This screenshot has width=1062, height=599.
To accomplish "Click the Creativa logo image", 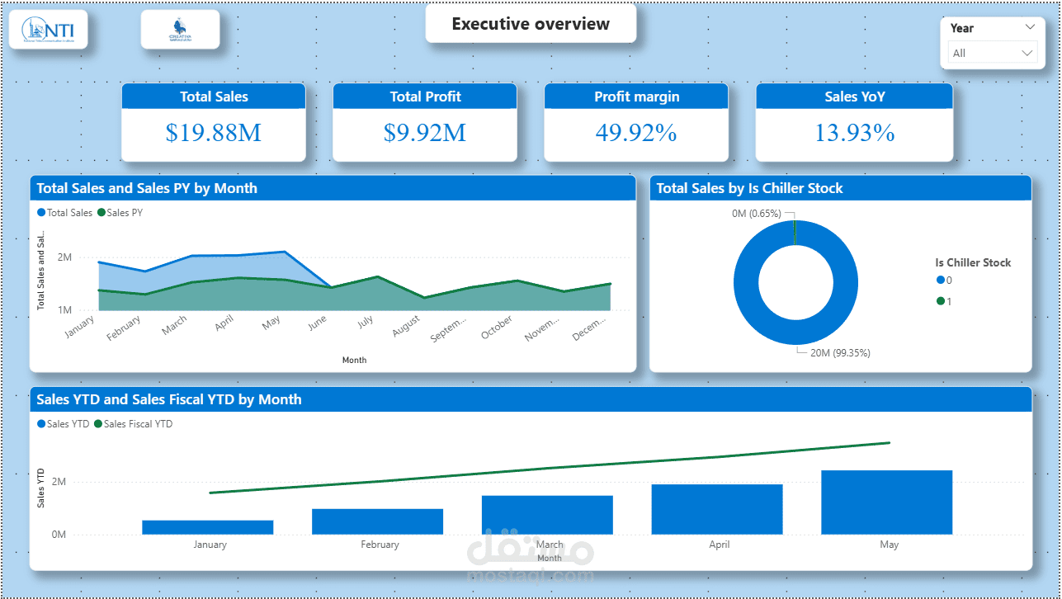I will tap(180, 30).
